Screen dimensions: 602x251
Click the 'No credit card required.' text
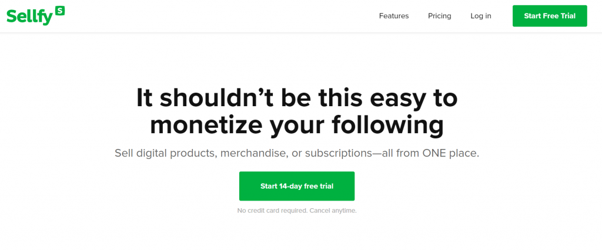tap(272, 211)
